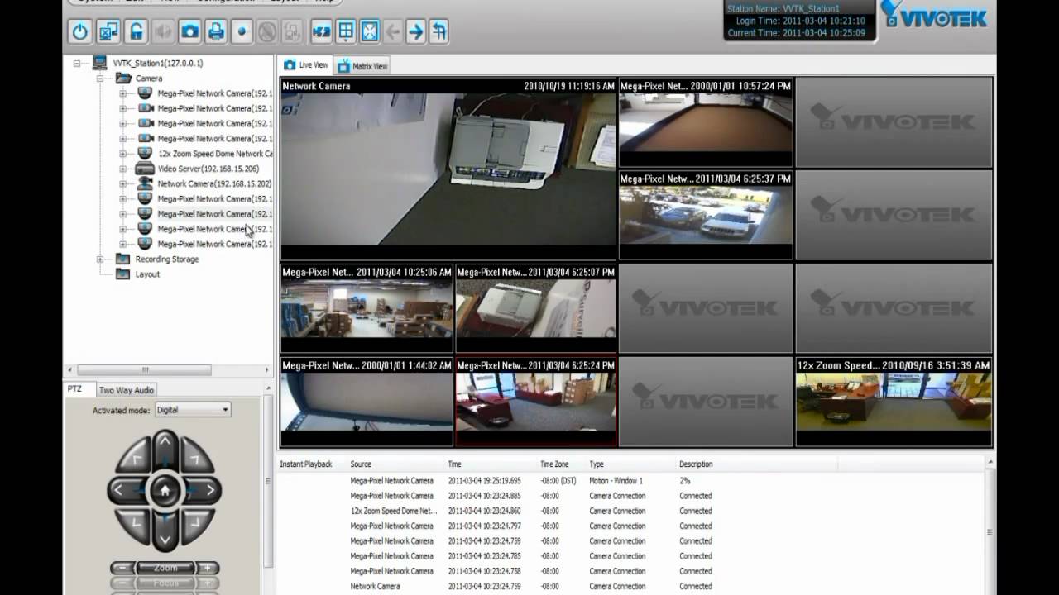Select the large Network Camera 2010/10/19 video
Image resolution: width=1059 pixels, height=595 pixels.
(x=448, y=169)
